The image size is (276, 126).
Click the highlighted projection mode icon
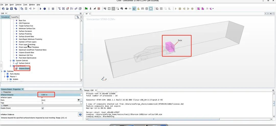click(134, 9)
